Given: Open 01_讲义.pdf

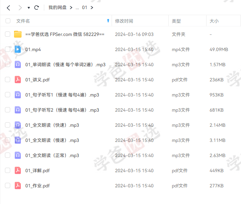Looking at the screenshot, I should 37,80.
